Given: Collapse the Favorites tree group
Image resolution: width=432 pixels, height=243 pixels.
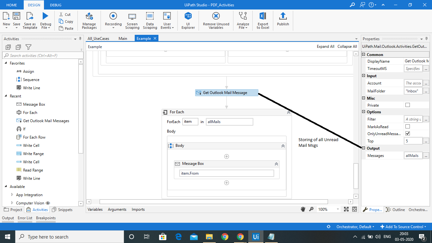Looking at the screenshot, I should (6, 63).
